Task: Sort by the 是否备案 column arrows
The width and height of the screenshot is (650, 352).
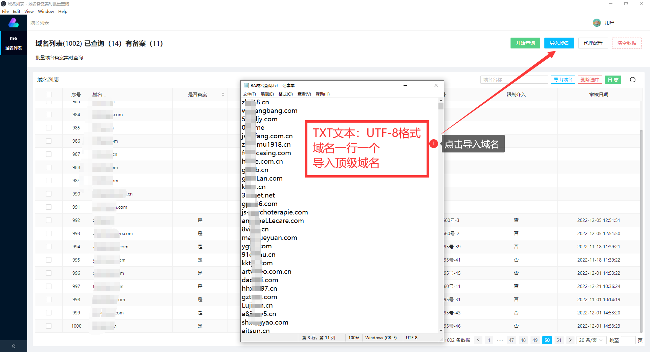Action: [223, 95]
